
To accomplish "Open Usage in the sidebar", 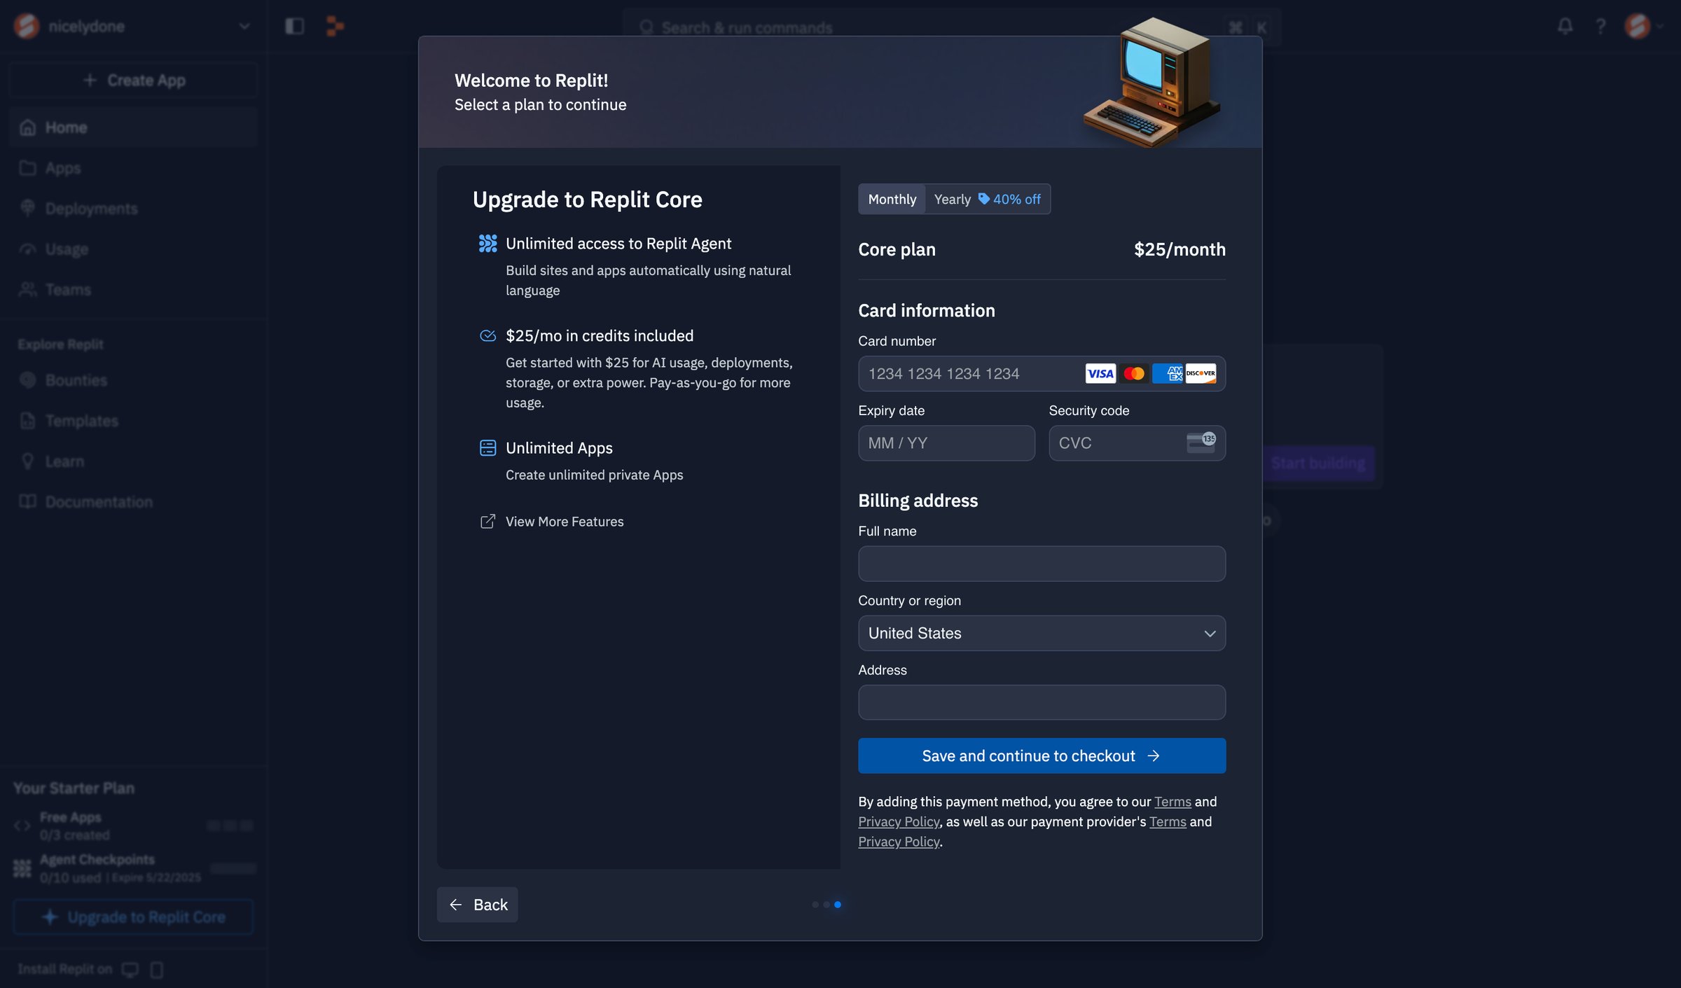I will [x=133, y=249].
